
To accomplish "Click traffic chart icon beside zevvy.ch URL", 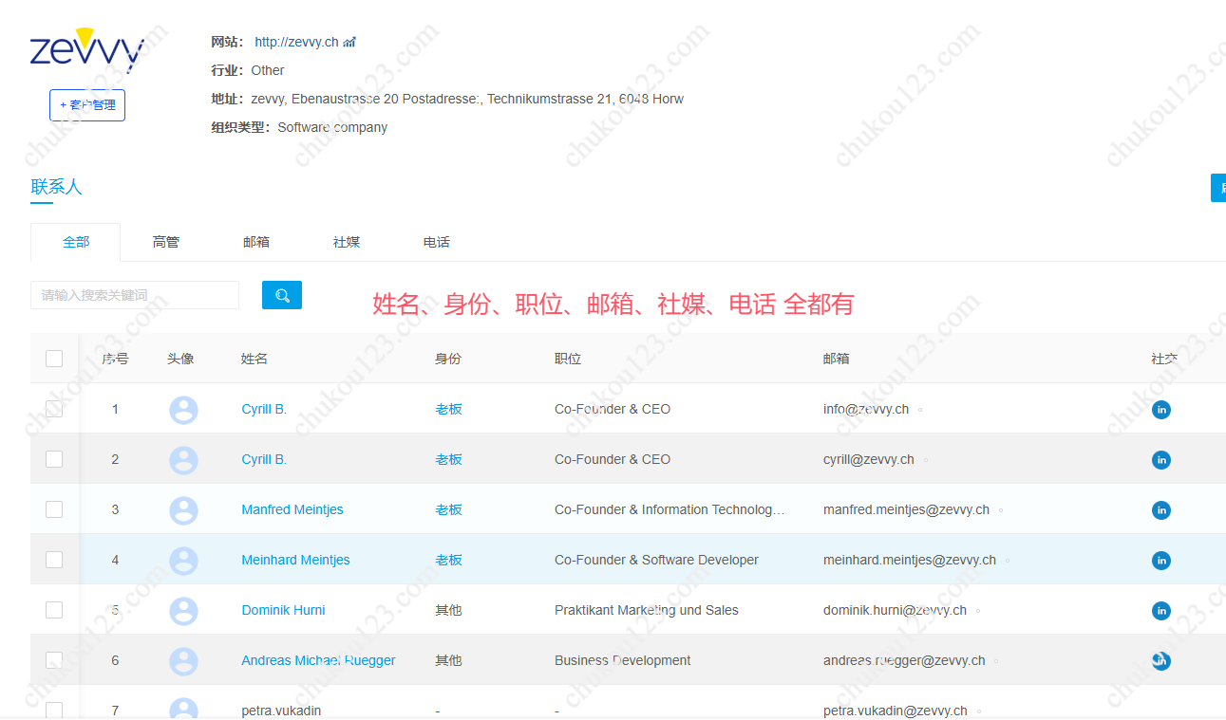I will pyautogui.click(x=349, y=42).
